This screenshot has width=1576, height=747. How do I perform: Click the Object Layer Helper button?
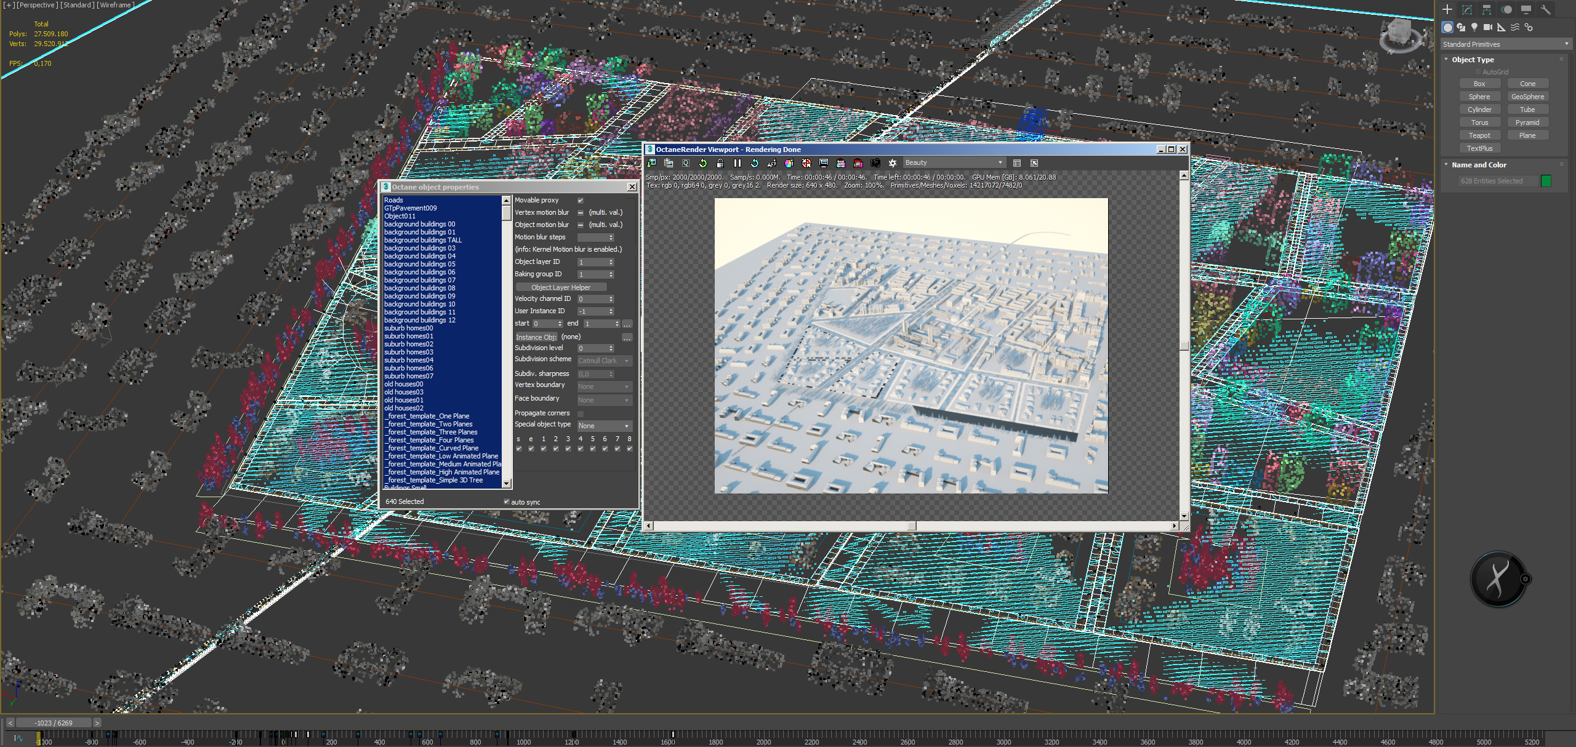560,287
